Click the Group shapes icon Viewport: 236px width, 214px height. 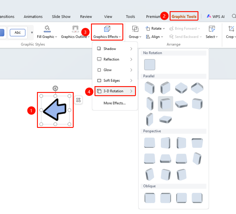point(135,29)
